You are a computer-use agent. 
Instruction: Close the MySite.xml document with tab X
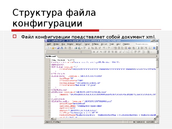click(x=157, y=56)
